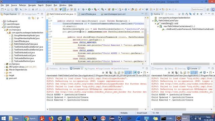Click Remove All Terminated Launches in left Console
The width and height of the screenshot is (215, 121).
(x=111, y=73)
